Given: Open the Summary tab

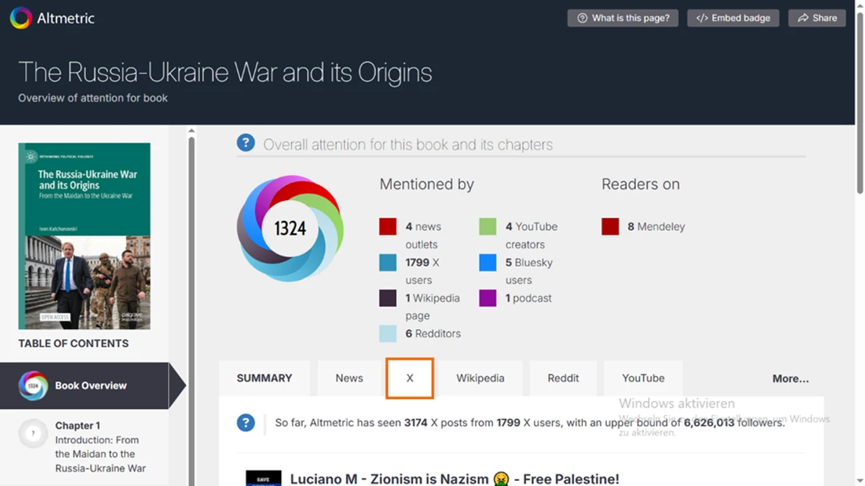Looking at the screenshot, I should click(265, 379).
